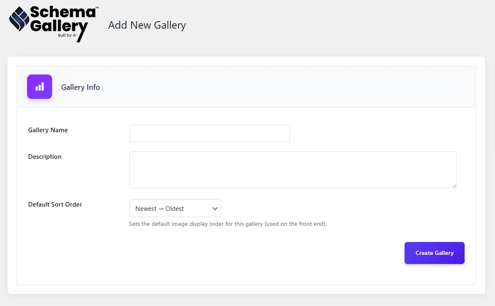This screenshot has height=306, width=495.
Task: Click the chart bars inside the purple square
Action: click(39, 86)
